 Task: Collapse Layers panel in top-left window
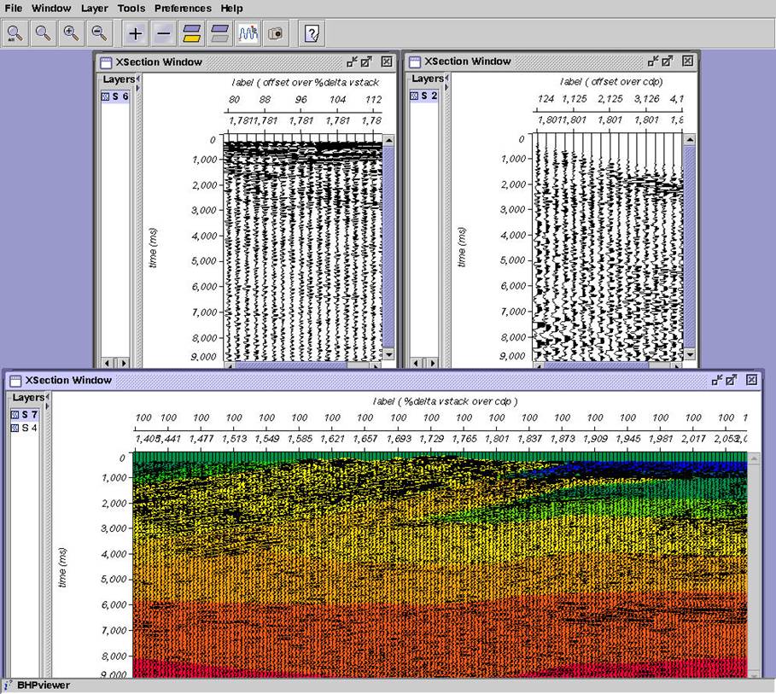[137, 79]
